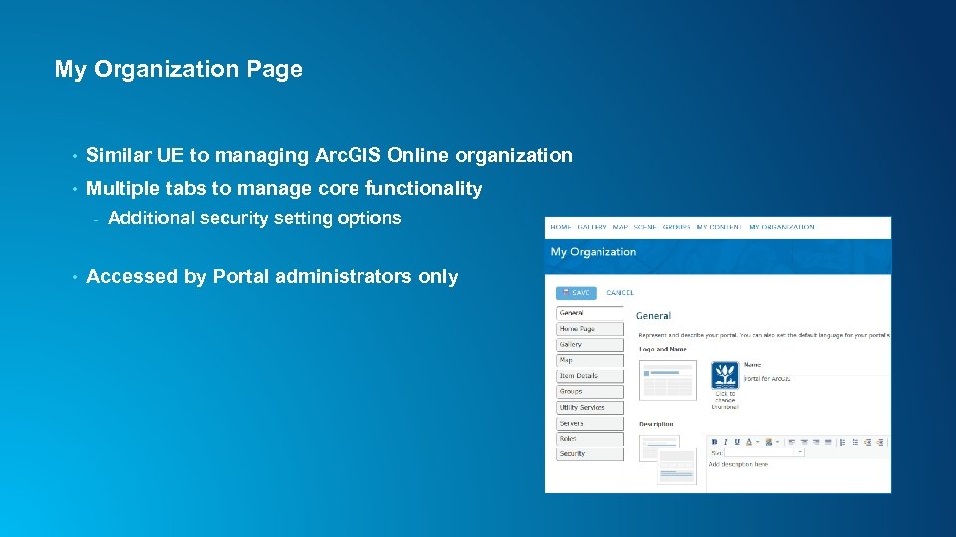Open the background highlight color icon

[x=769, y=442]
